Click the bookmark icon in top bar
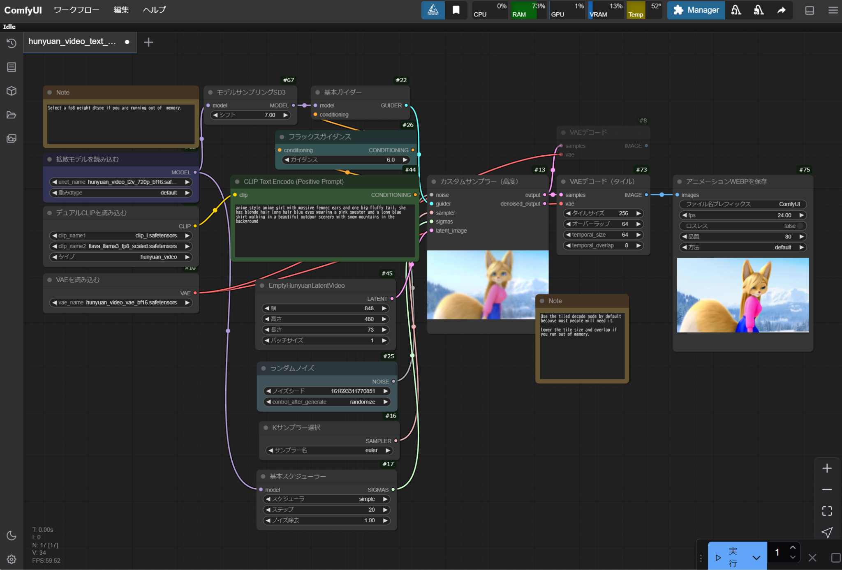This screenshot has width=842, height=570. tap(456, 10)
